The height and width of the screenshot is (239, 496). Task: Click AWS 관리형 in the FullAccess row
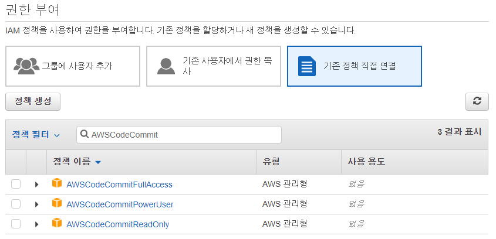285,184
